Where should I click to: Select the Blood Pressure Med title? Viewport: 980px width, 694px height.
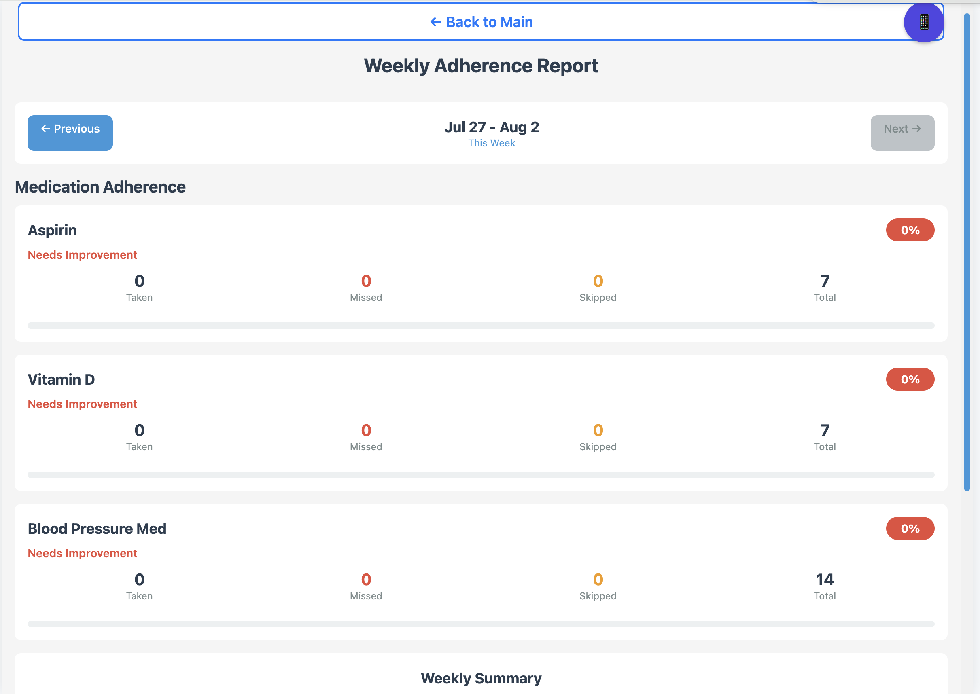[x=97, y=528]
